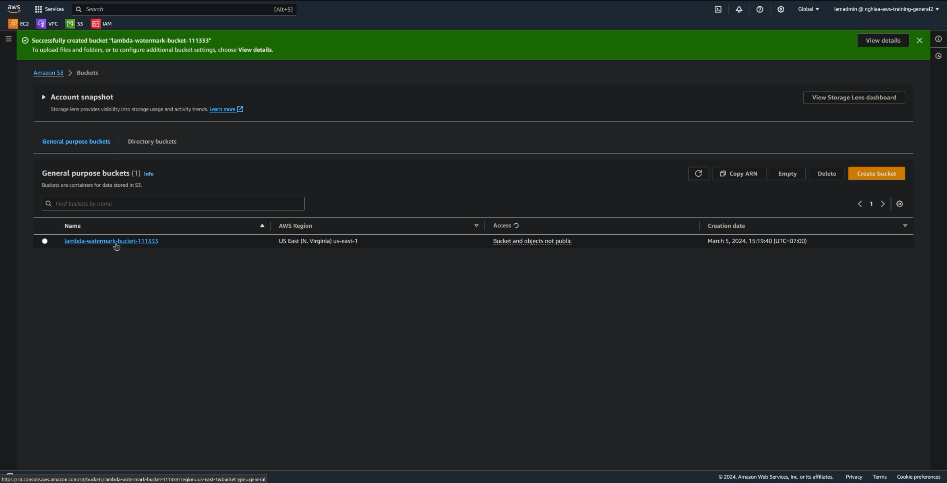Open the hexagon icon below info panel
947x483 pixels.
939,56
